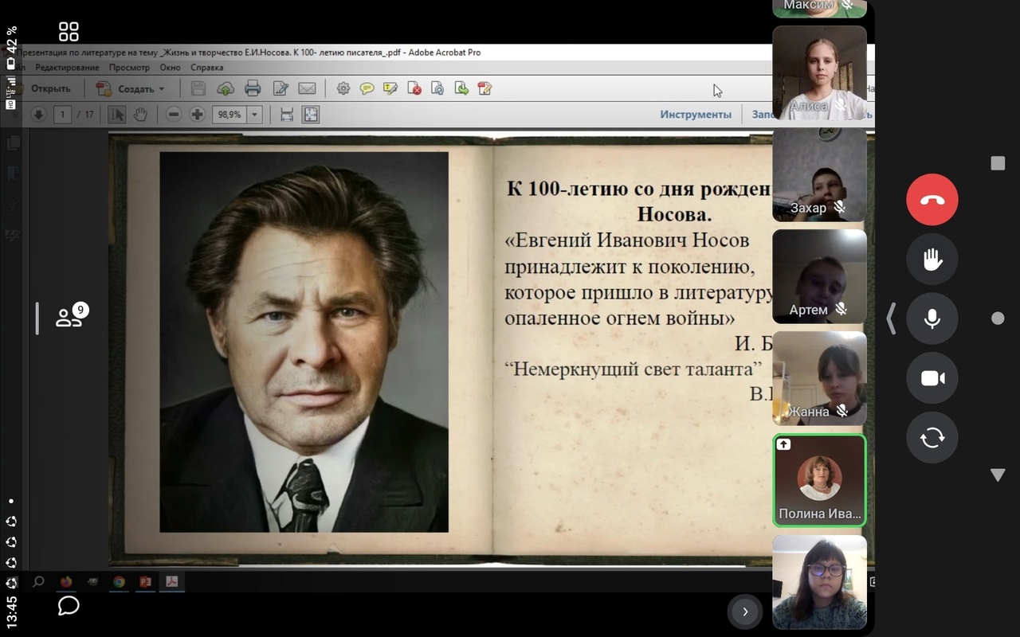This screenshot has width=1020, height=637.
Task: Zoom out with the minus button
Action: point(174,115)
